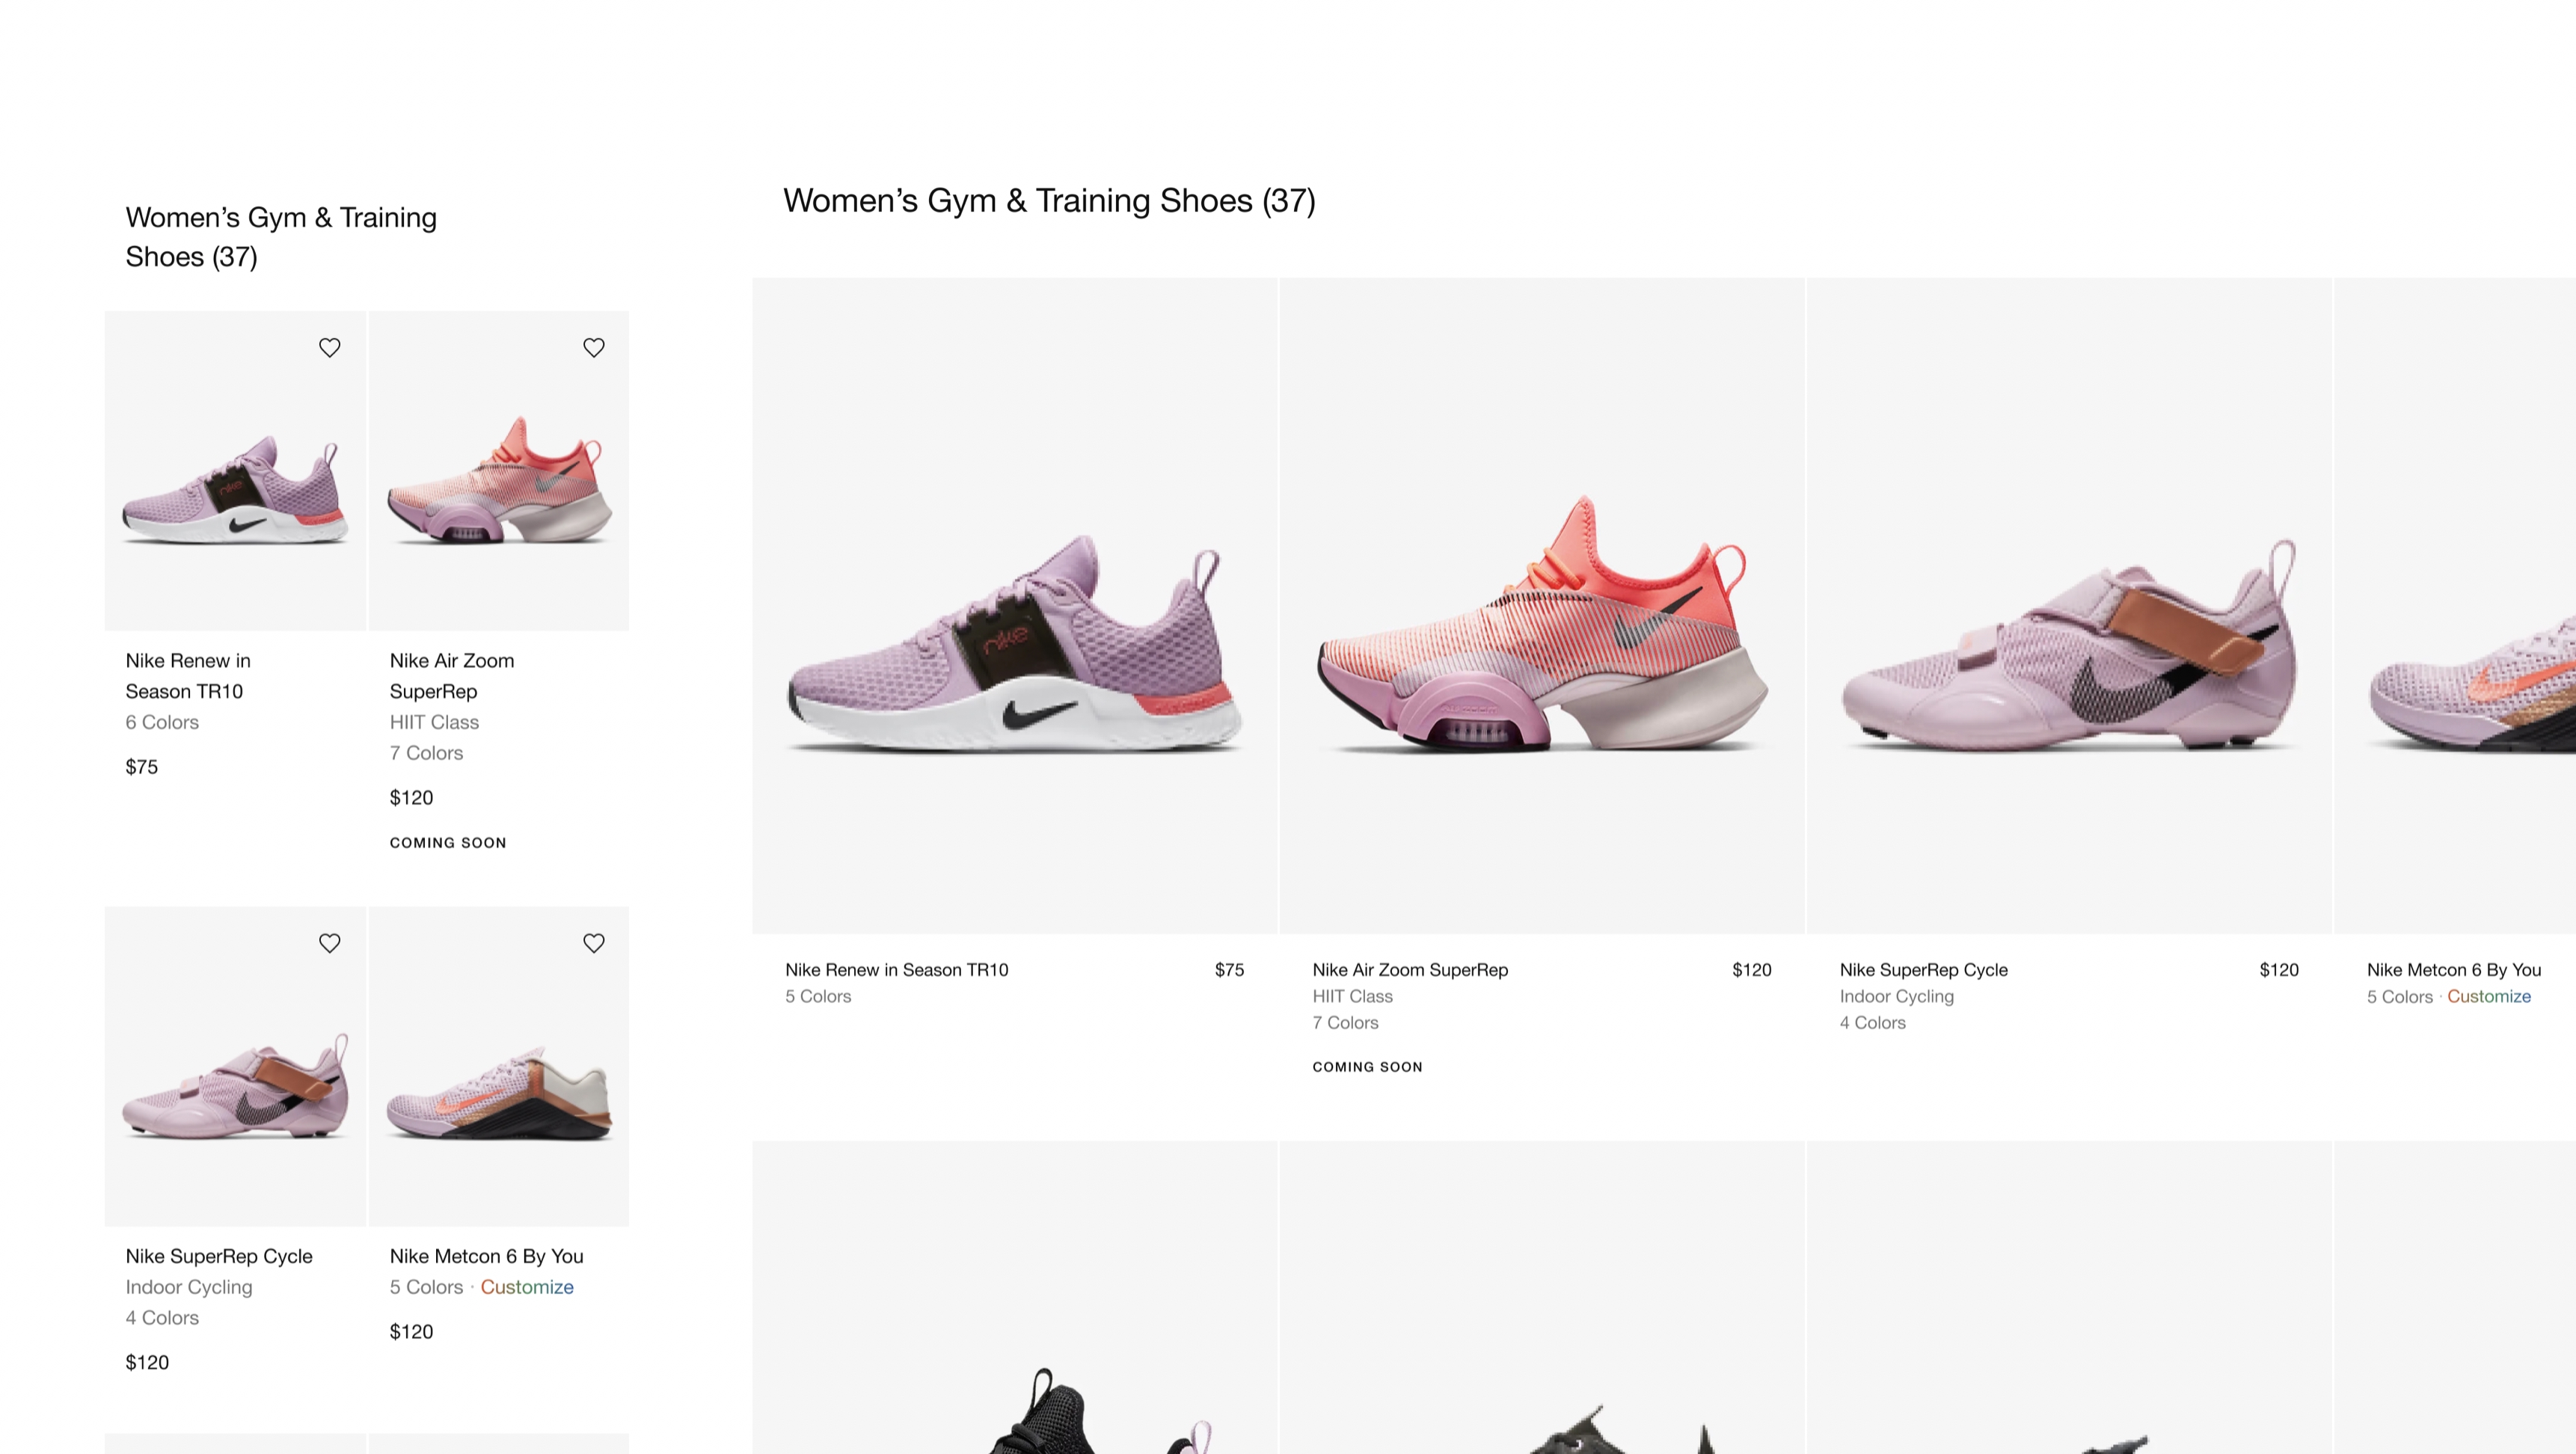Click Customize link under large Metcon 6 listing
Screen dimensions: 2576x1454
coord(2488,996)
